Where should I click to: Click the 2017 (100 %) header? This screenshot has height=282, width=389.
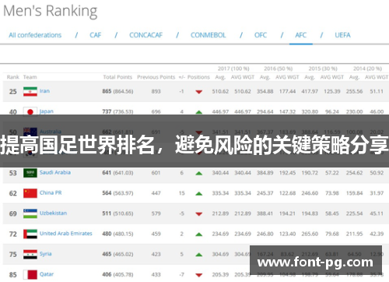(233, 69)
